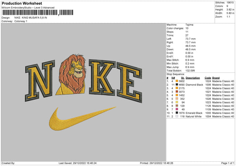Select the embroidered letter N in preview

40,81
